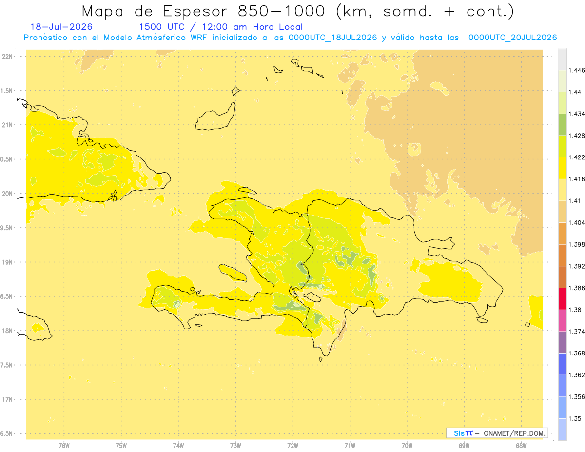Click the longitude label '76W'

[x=64, y=446]
